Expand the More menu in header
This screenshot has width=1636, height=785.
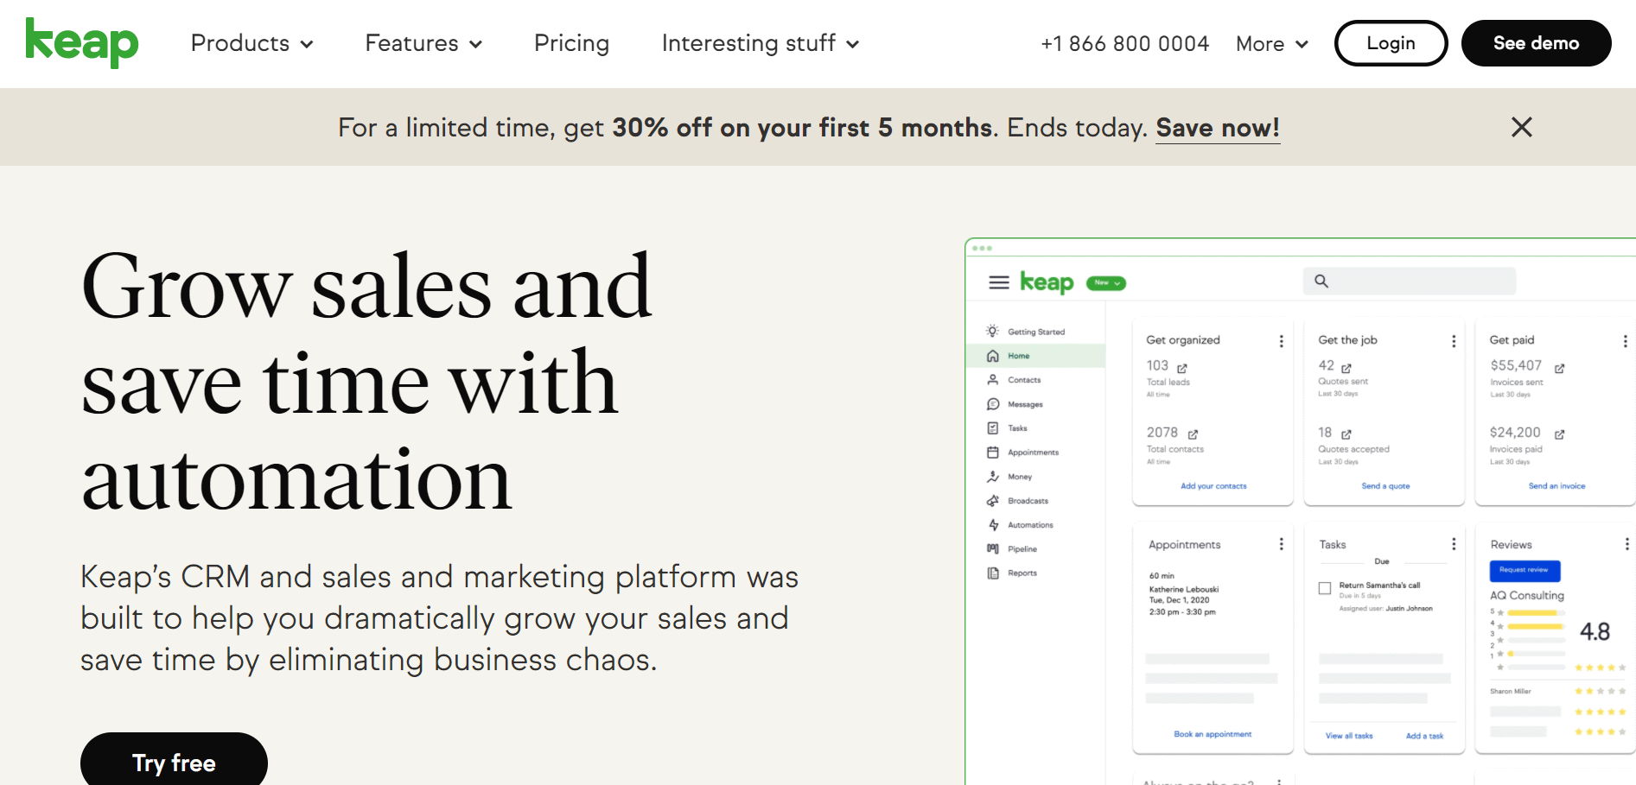1272,44
